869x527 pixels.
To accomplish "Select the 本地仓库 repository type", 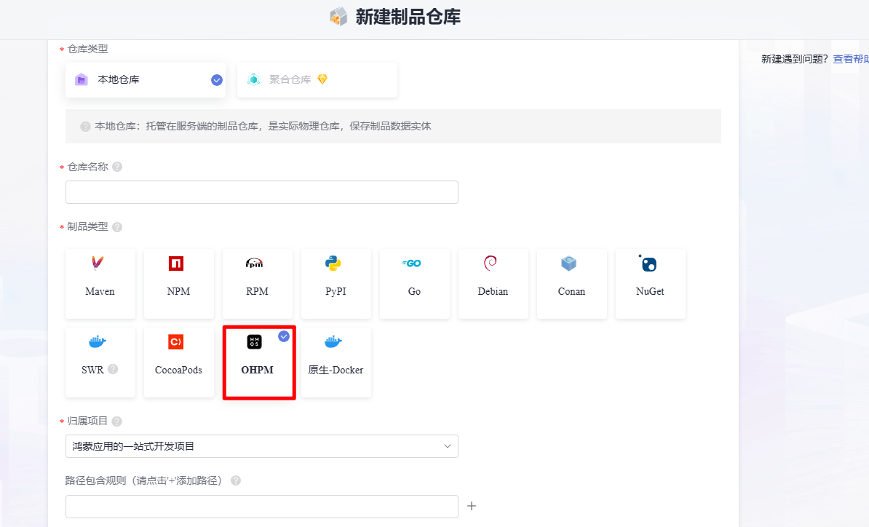I will point(146,80).
